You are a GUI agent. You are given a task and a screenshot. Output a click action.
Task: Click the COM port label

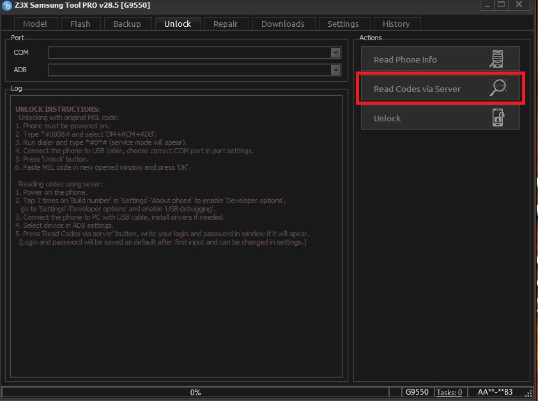[x=21, y=52]
